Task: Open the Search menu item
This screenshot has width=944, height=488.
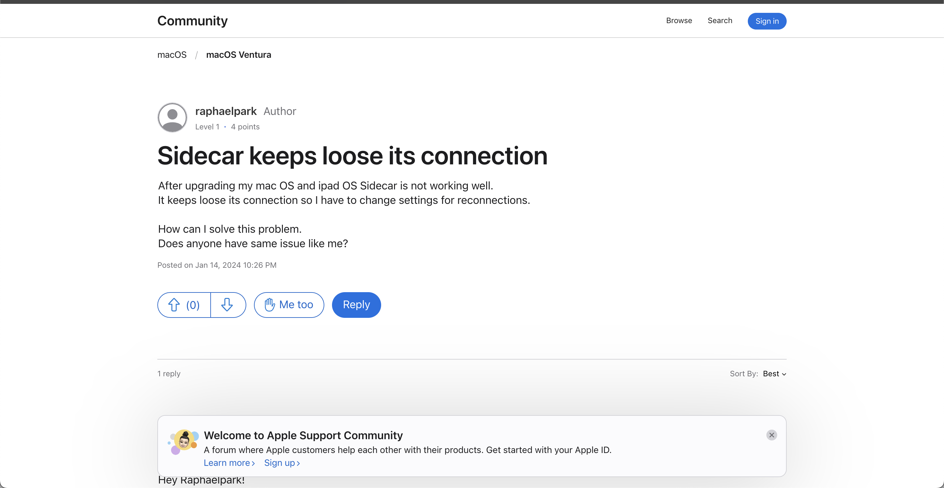Action: coord(720,21)
